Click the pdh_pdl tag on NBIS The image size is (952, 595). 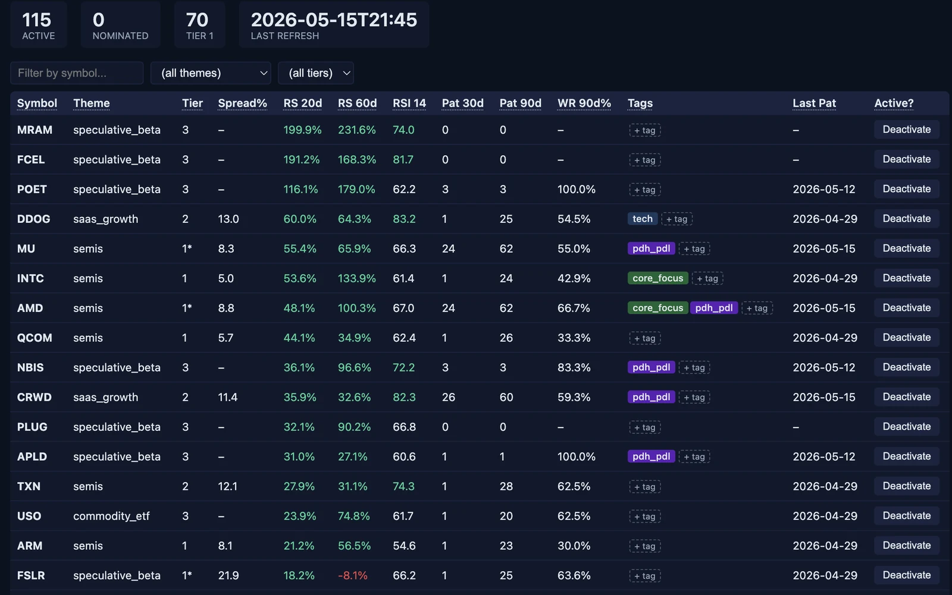coord(652,367)
